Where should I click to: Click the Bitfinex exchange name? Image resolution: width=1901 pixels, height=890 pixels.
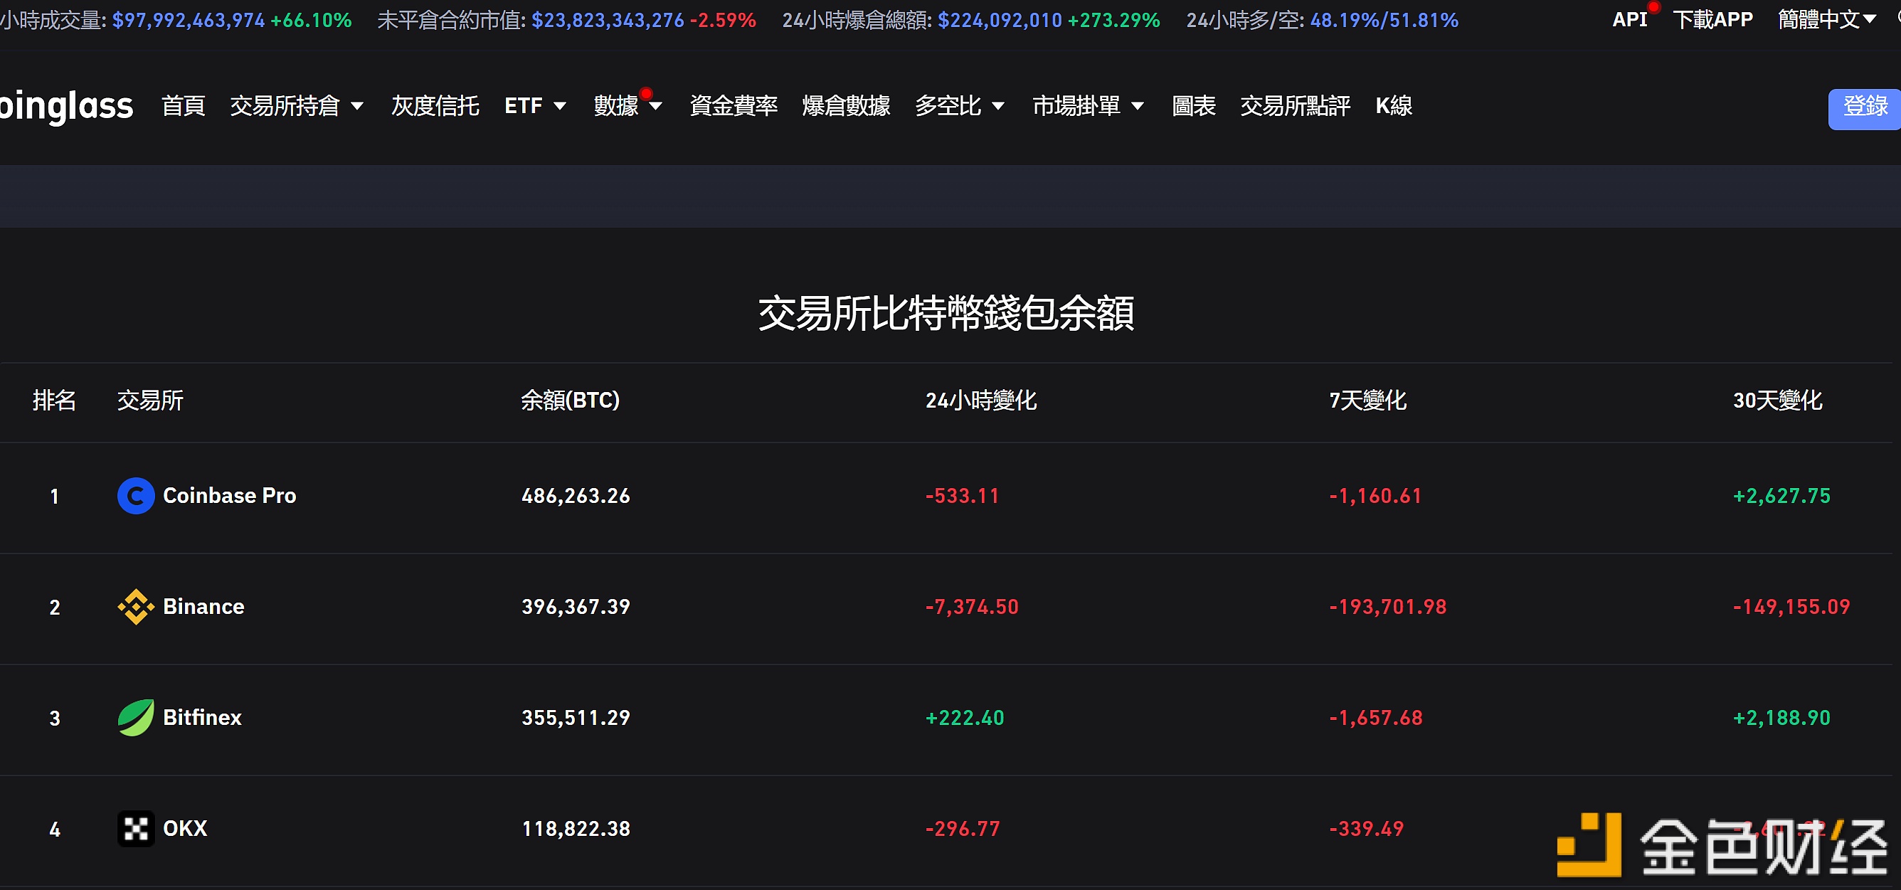point(201,718)
